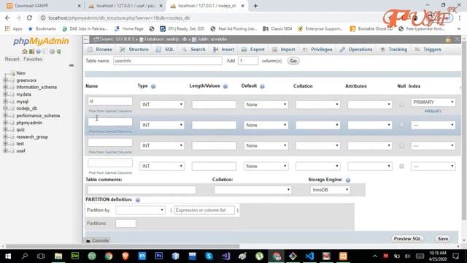Click the collapse-all icon in navigation panel
467x263 pixels.
click(72, 65)
